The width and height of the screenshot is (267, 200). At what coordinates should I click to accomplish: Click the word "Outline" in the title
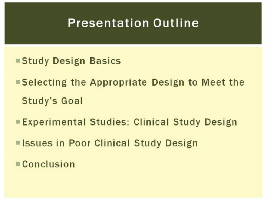(x=176, y=23)
